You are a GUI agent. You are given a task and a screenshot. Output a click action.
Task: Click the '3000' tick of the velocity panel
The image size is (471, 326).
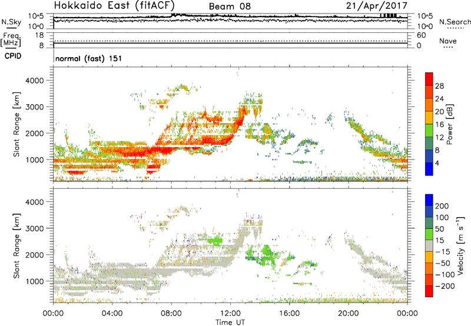point(34,228)
